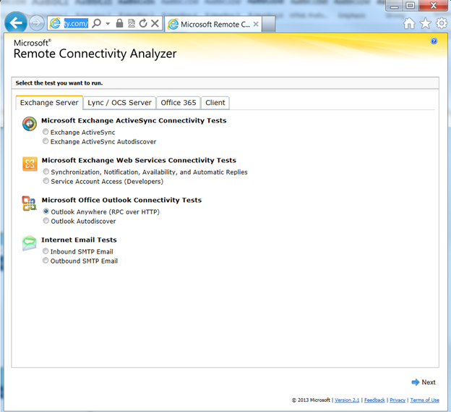Refresh the page with the reload icon
This screenshot has width=451, height=412.
pos(143,23)
